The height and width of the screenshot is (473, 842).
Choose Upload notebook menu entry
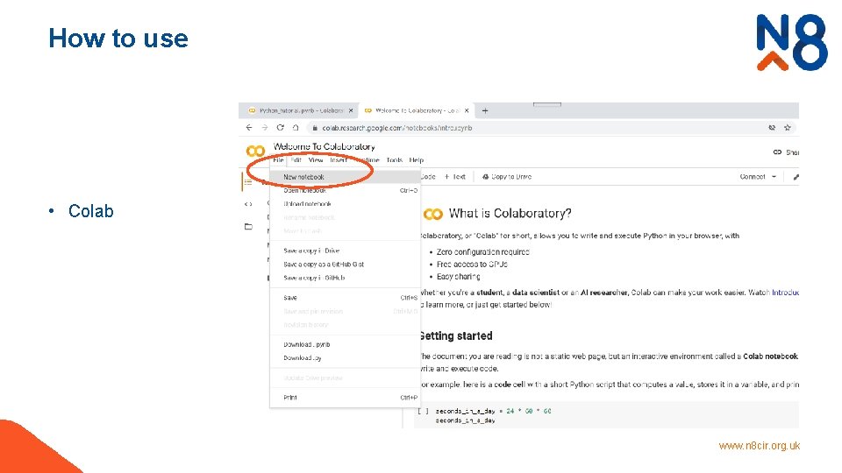(345, 204)
